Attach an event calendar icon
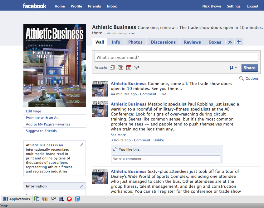 [x=129, y=68]
